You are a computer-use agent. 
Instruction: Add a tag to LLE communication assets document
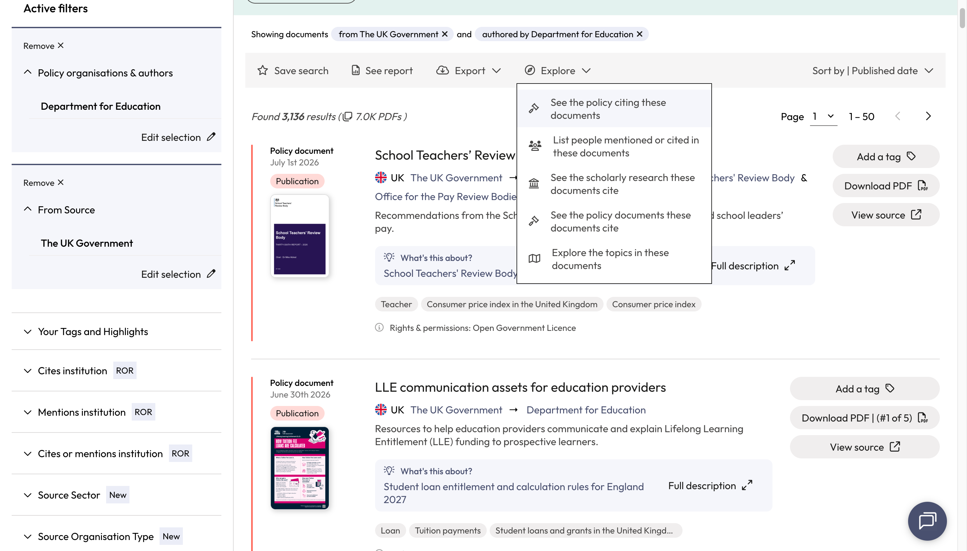click(864, 388)
